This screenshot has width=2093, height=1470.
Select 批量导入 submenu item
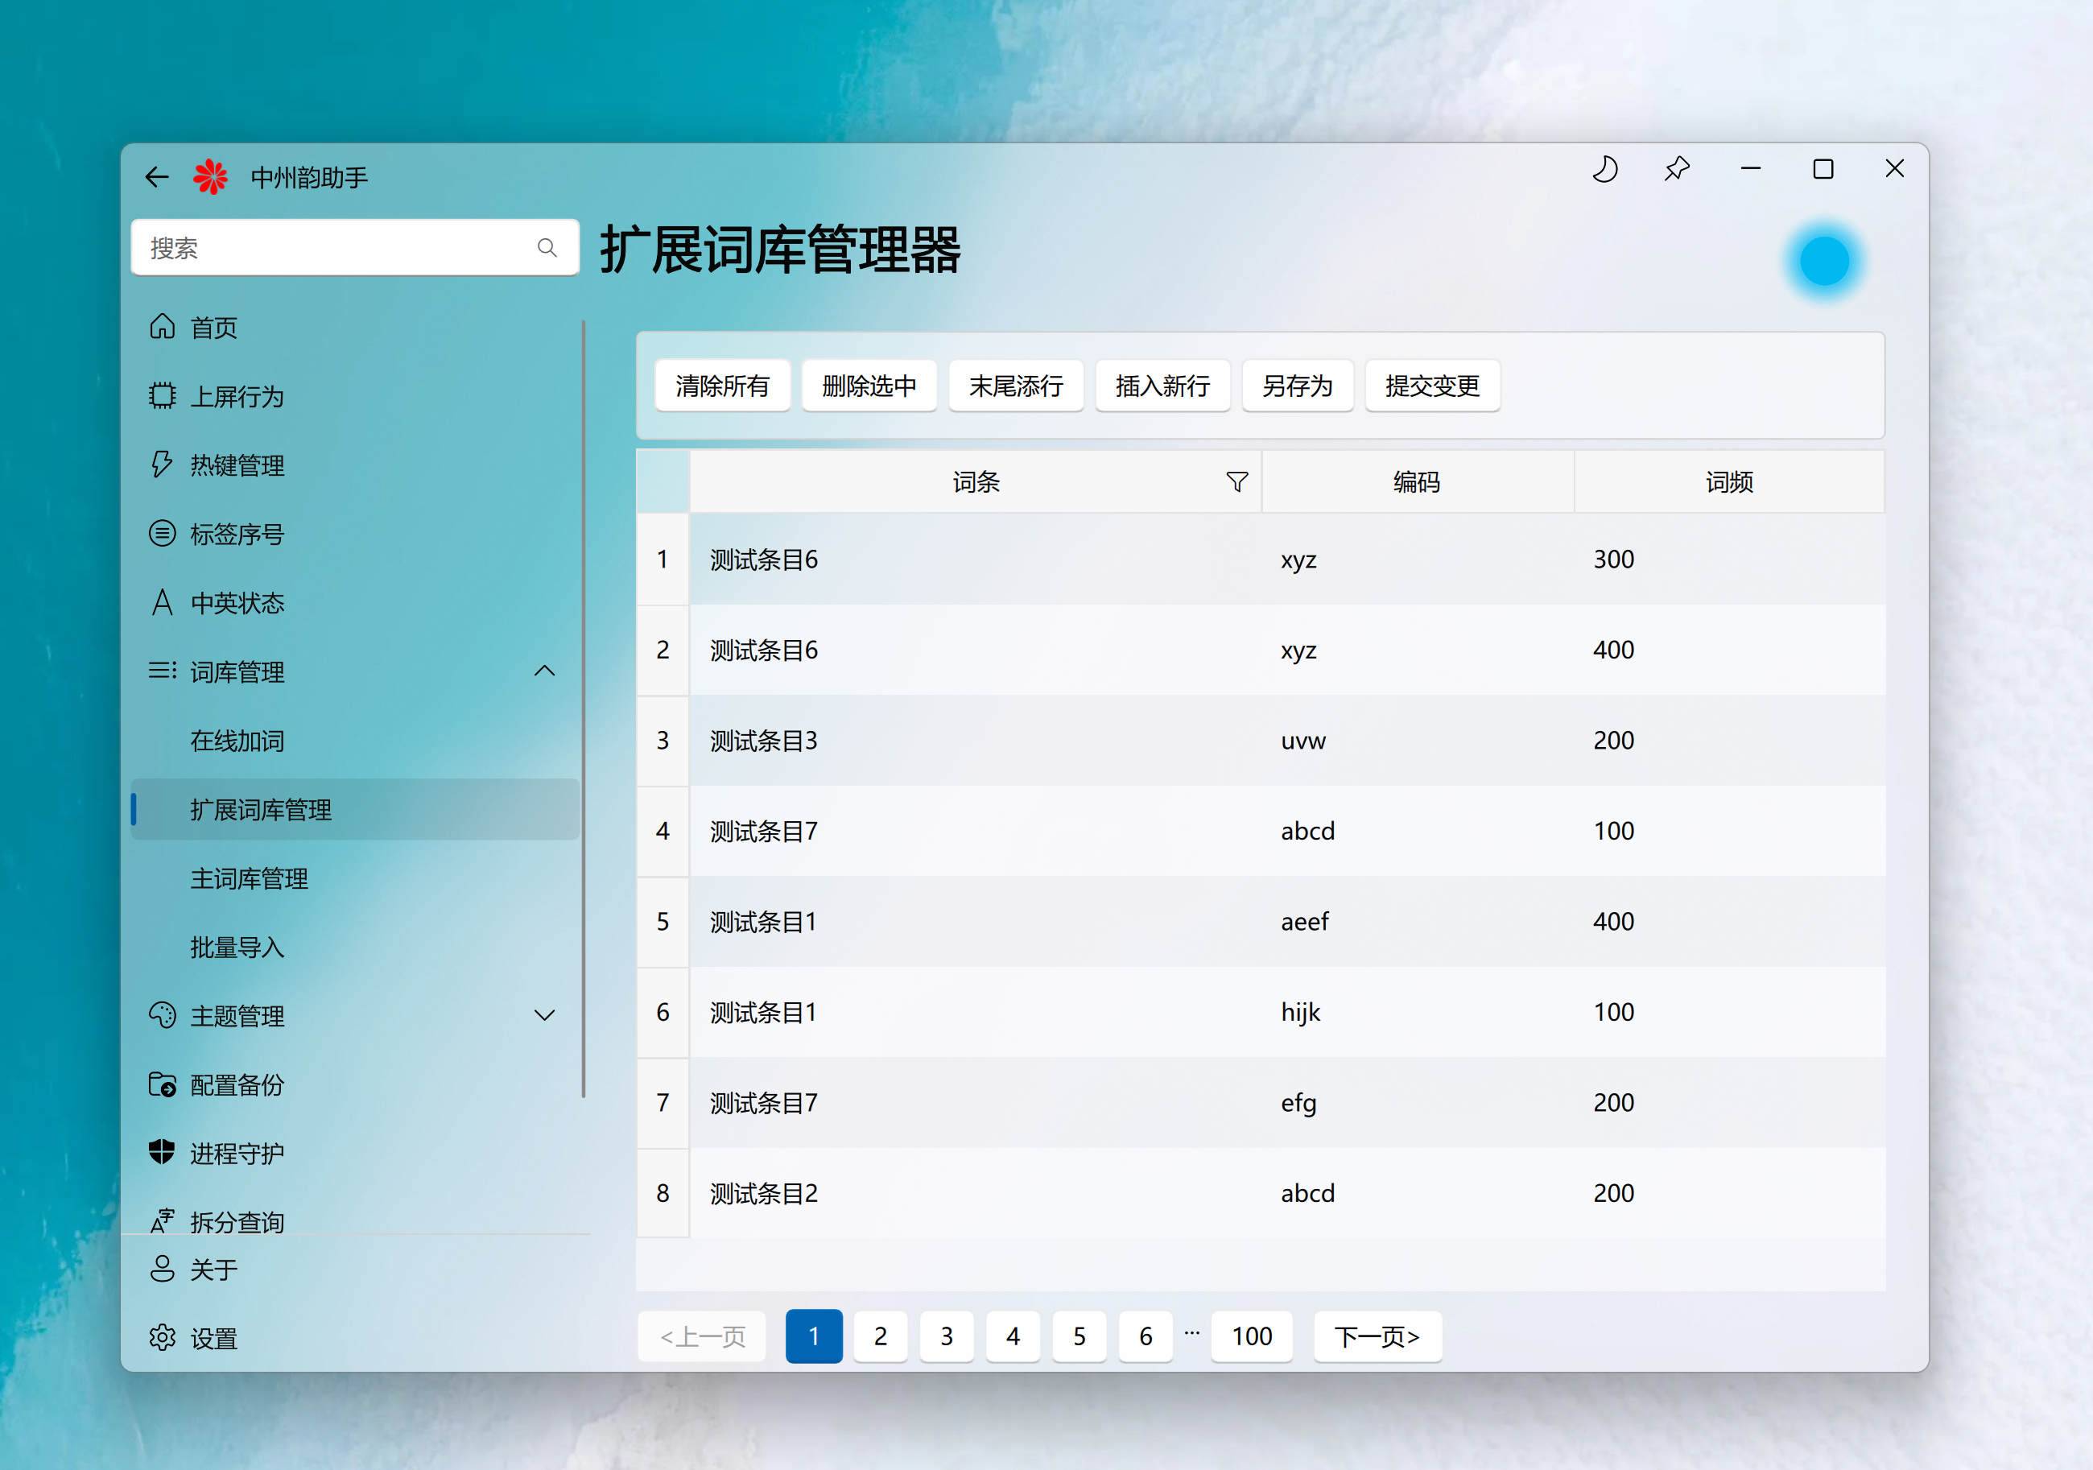coord(236,948)
